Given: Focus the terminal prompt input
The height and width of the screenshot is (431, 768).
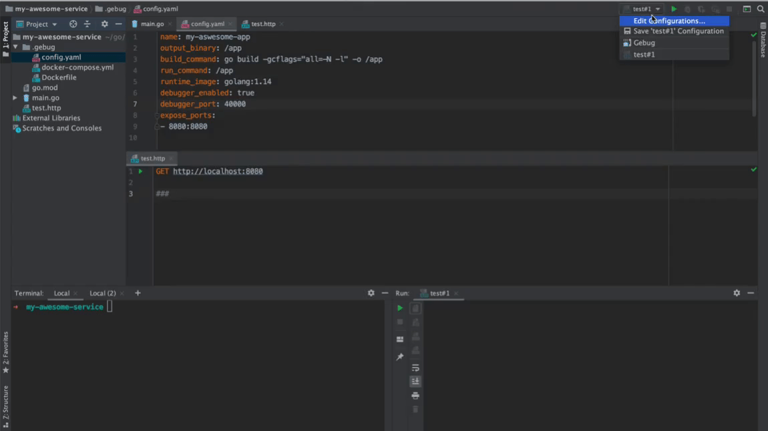Looking at the screenshot, I should click(110, 307).
